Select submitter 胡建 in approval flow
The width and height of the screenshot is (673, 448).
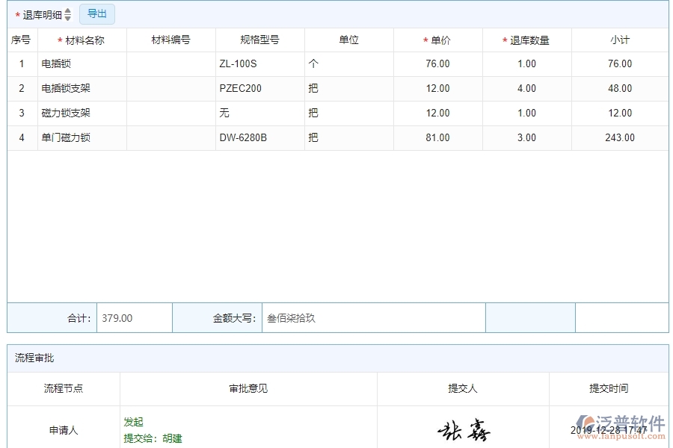pos(170,439)
